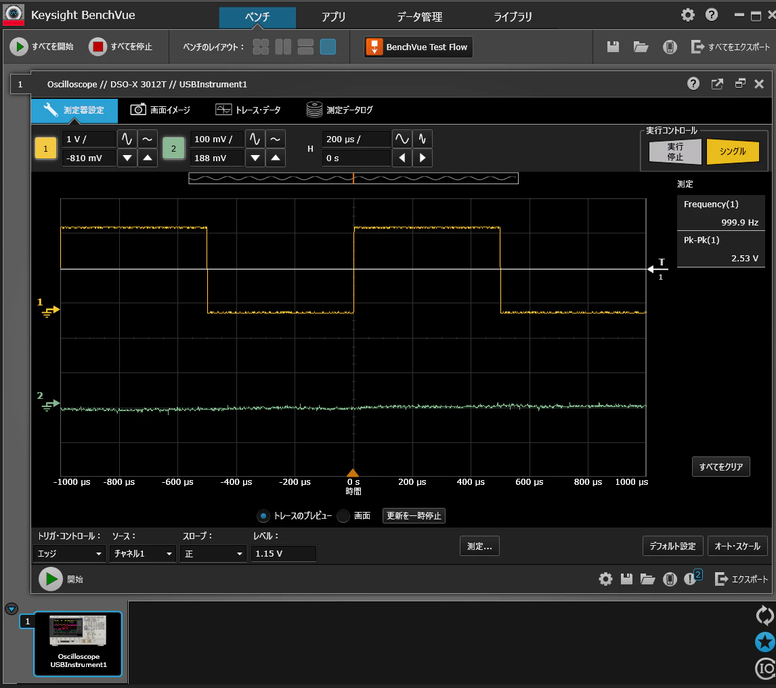776x688 pixels.
Task: Click the alert icon with badge 2
Action: pos(693,578)
